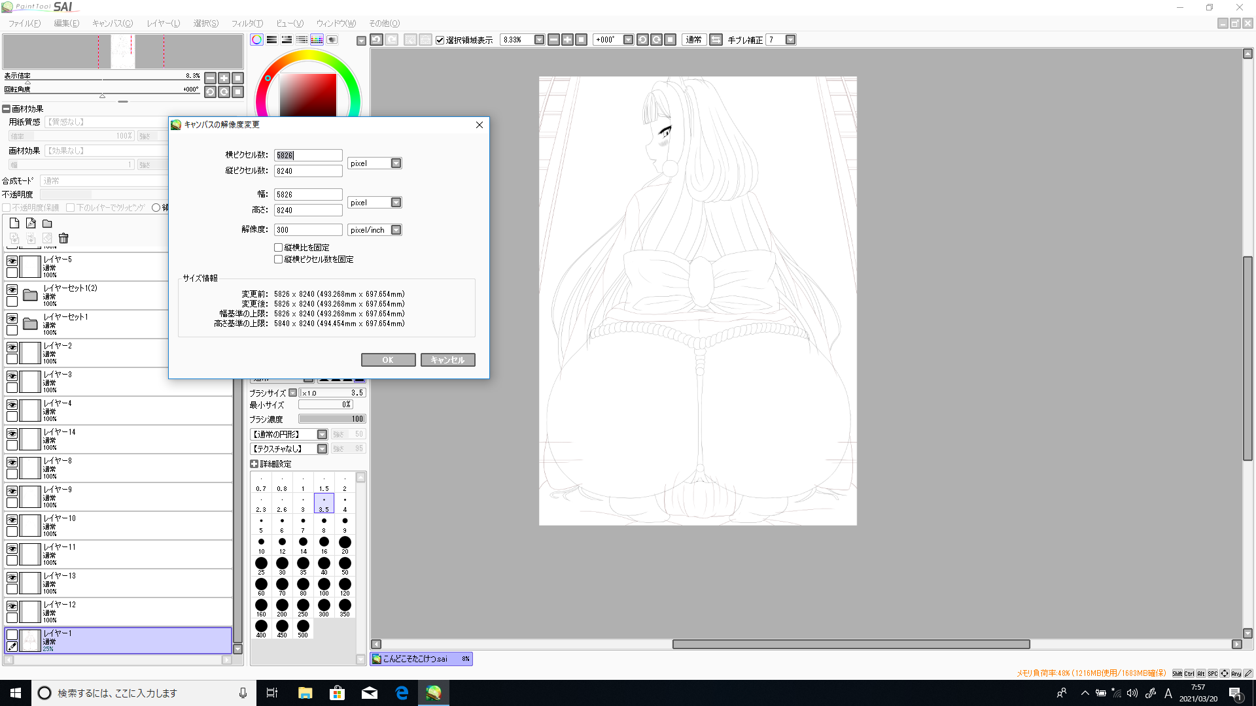The height and width of the screenshot is (706, 1256).
Task: Hide レイヤー2 with its eye icon
Action: click(x=12, y=346)
